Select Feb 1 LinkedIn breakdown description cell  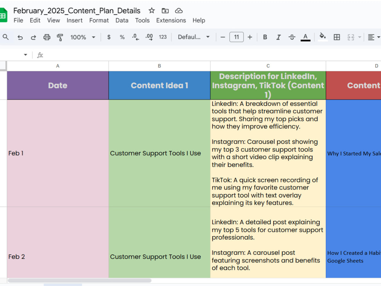(268, 153)
